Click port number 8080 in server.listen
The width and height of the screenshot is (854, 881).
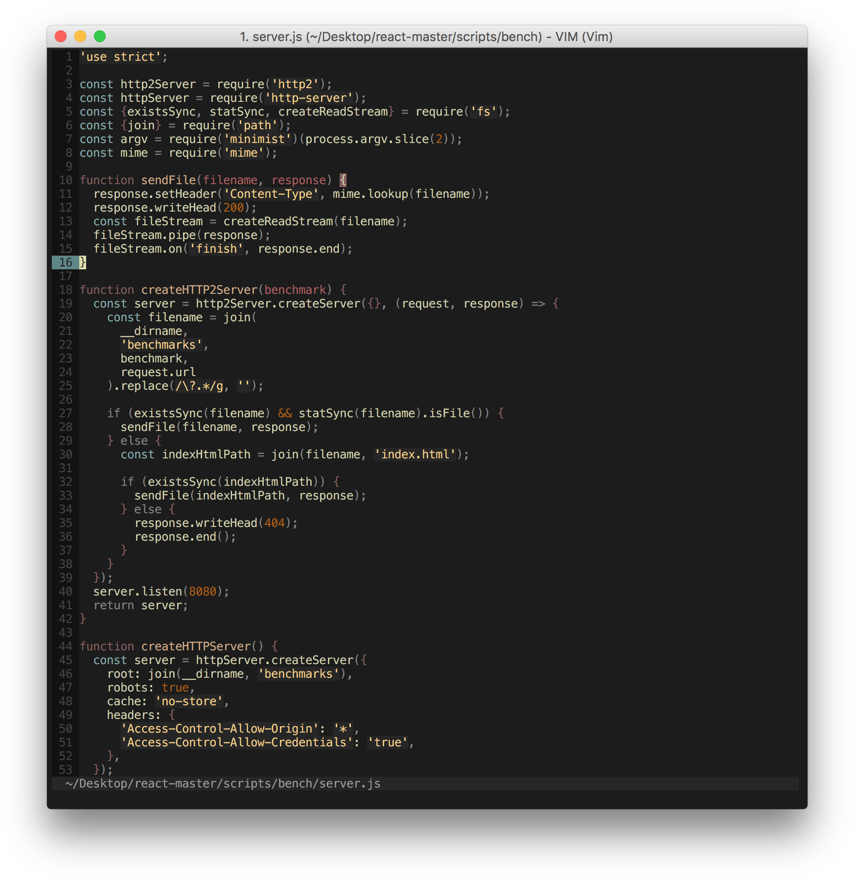click(x=203, y=592)
